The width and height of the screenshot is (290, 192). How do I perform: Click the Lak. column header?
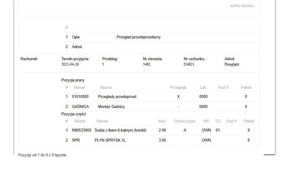coord(203,87)
